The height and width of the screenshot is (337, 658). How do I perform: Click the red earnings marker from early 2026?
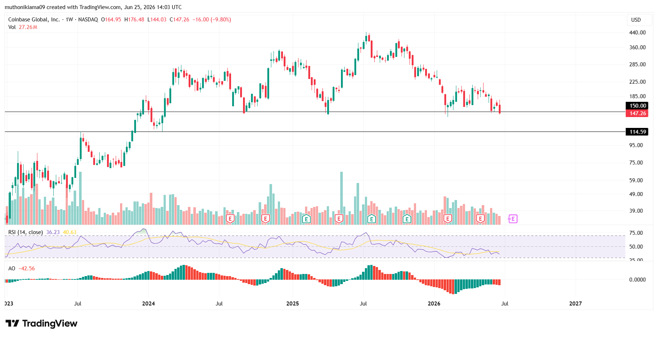click(448, 219)
